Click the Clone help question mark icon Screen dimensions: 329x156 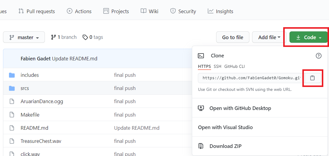319,56
